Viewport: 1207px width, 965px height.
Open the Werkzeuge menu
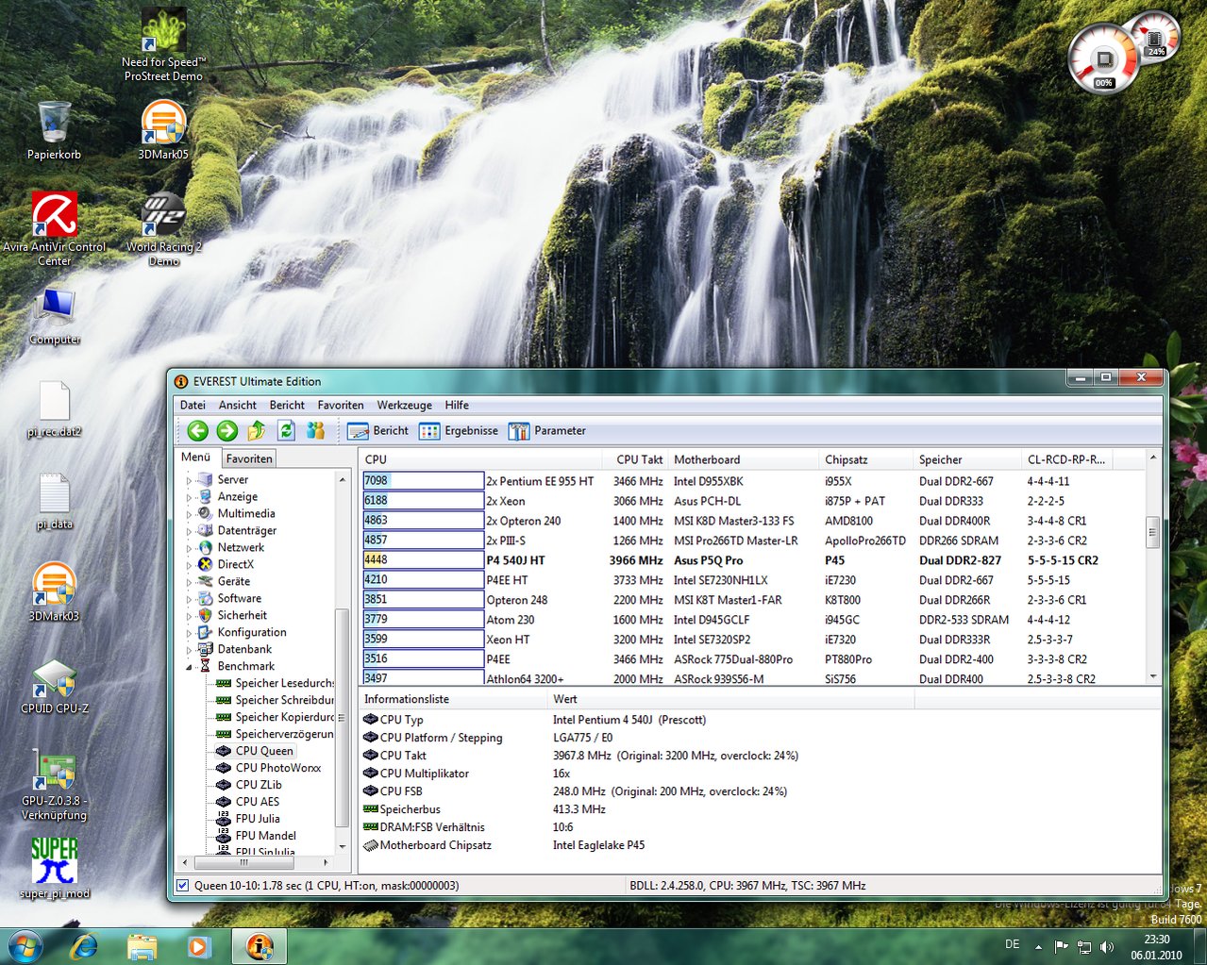coord(404,406)
